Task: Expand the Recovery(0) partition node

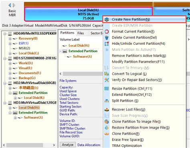Action: click(10, 39)
